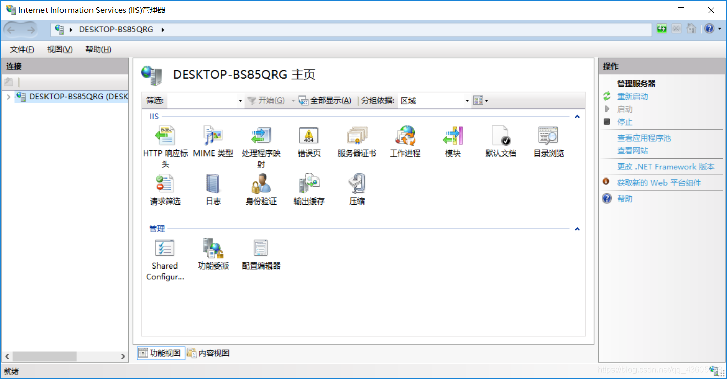Select the DESKTOP-BS85QRG server in the connections tree
Screen dimensions: 727x379
72,96
